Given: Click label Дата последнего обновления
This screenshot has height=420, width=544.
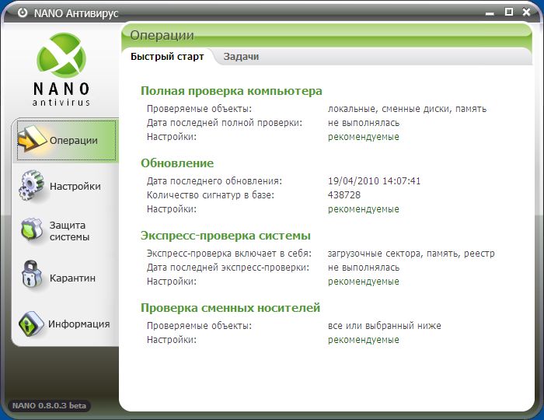Looking at the screenshot, I should point(214,181).
